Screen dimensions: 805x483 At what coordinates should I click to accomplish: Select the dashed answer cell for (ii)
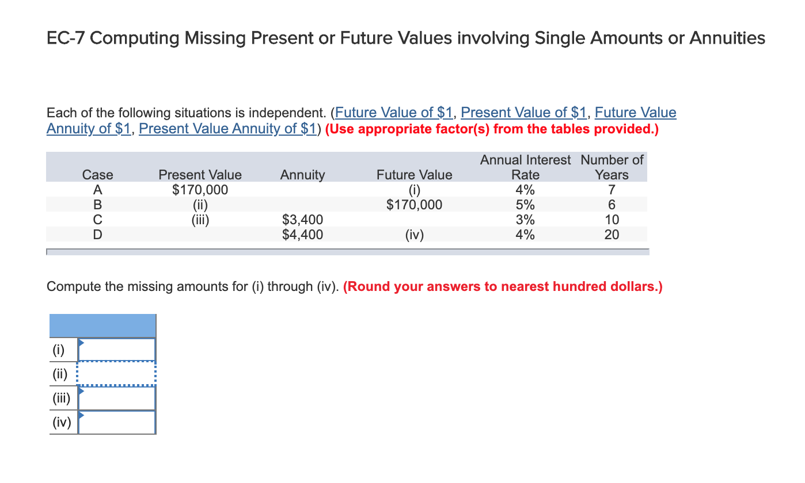[118, 373]
